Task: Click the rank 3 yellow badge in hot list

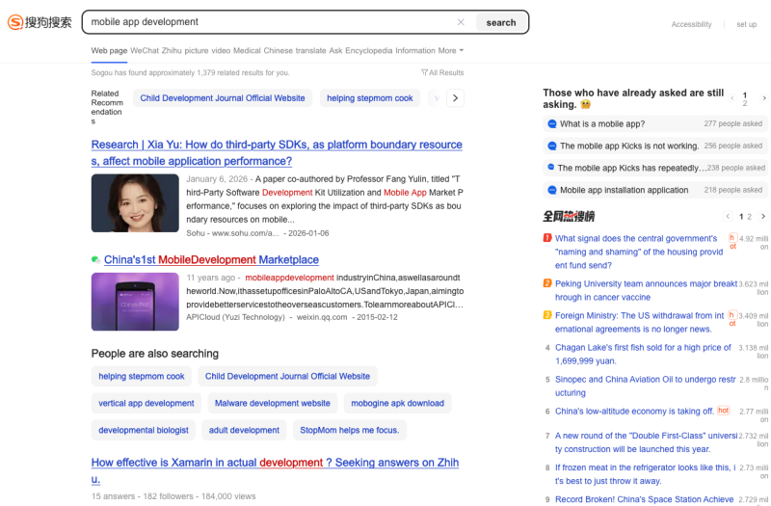Action: click(547, 315)
